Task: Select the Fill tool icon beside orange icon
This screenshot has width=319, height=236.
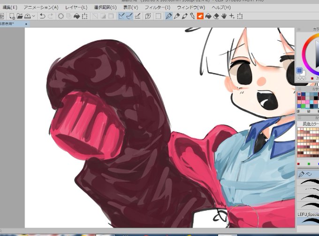Action: click(x=208, y=16)
